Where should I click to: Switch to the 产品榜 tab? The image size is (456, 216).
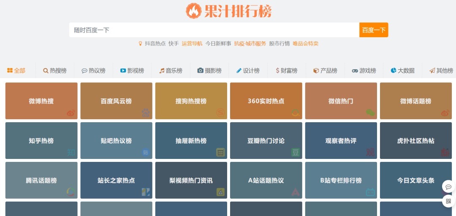[325, 71]
